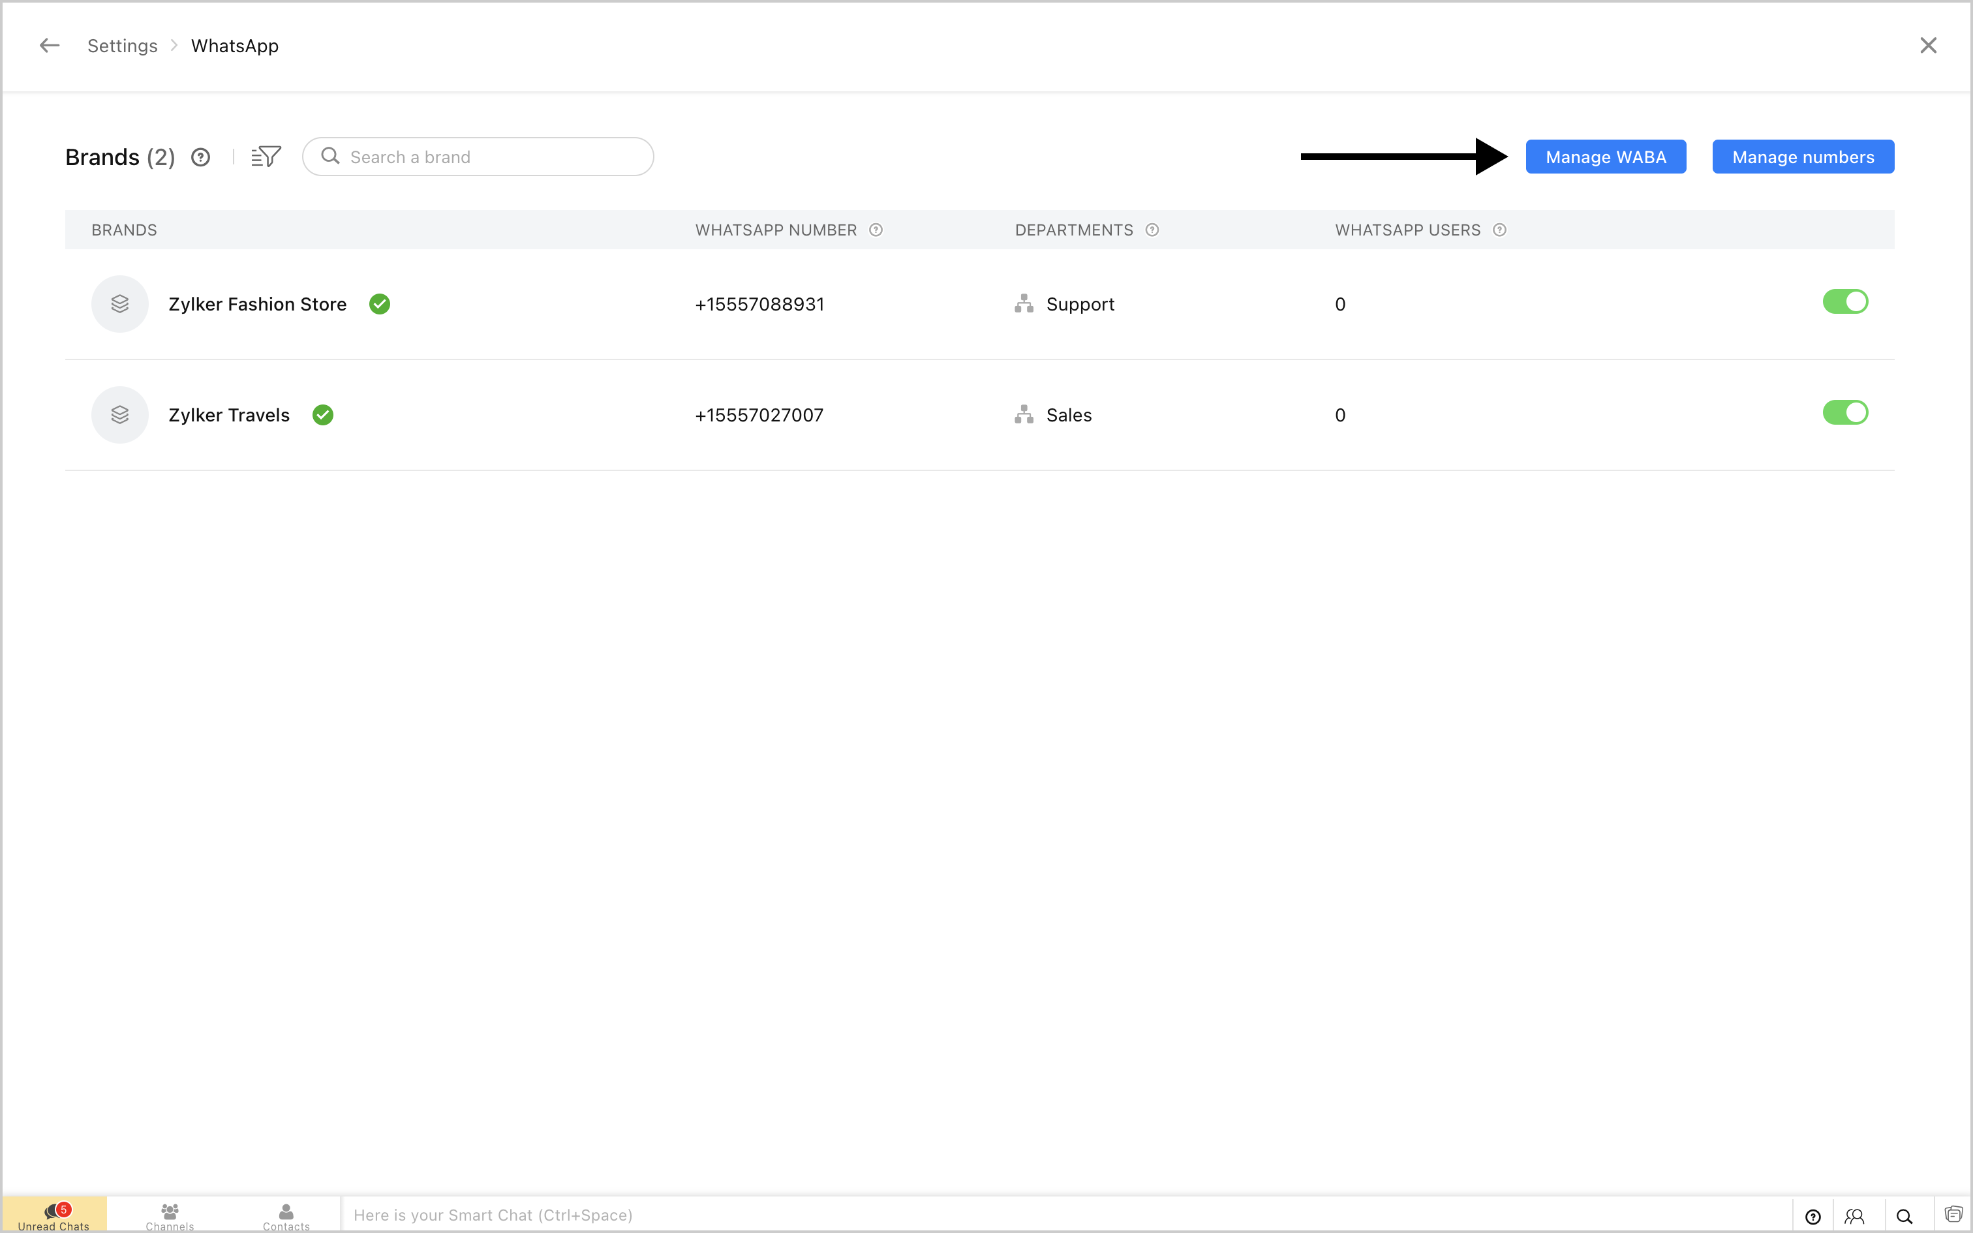Focus the Search a brand field
This screenshot has width=1973, height=1233.
point(489,157)
